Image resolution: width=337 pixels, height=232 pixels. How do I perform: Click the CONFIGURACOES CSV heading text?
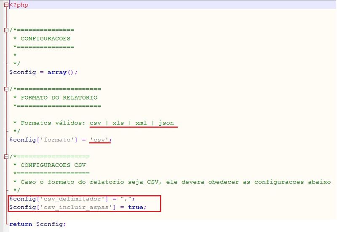pos(53,165)
